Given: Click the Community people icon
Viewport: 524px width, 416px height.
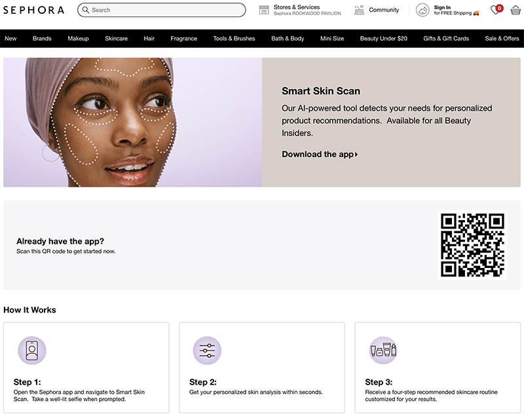Looking at the screenshot, I should (359, 10).
